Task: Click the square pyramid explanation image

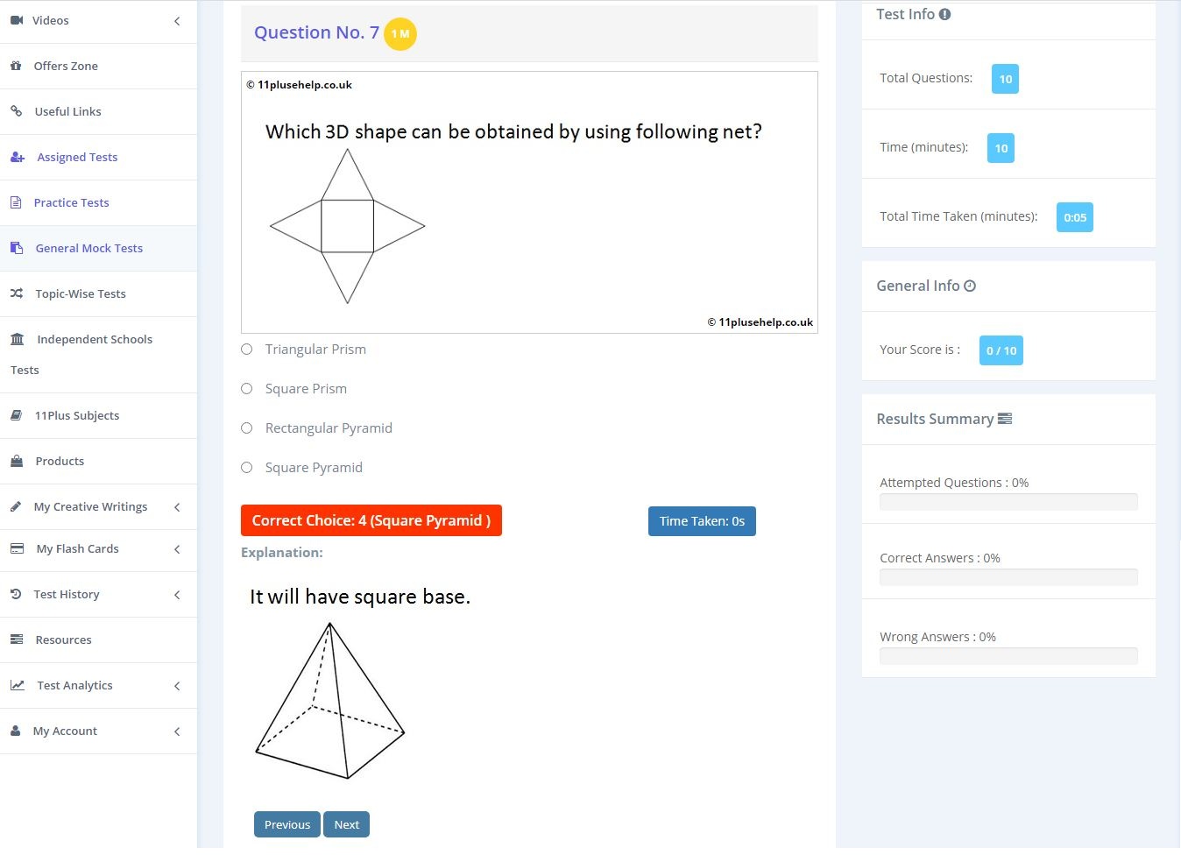Action: (x=330, y=701)
